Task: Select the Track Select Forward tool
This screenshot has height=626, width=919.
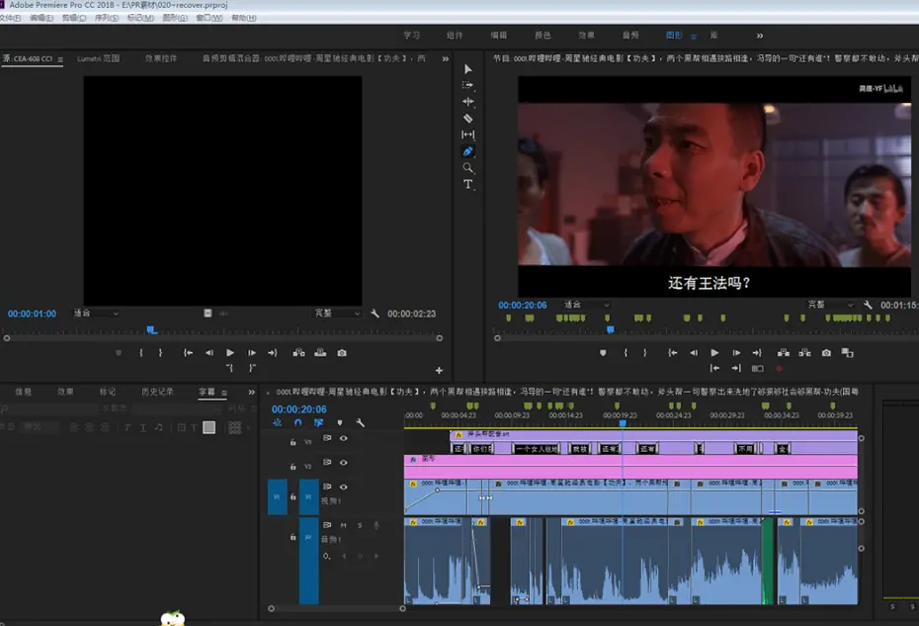Action: coord(467,85)
